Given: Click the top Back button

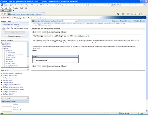Looking at the screenshot, I should (x=34, y=32).
